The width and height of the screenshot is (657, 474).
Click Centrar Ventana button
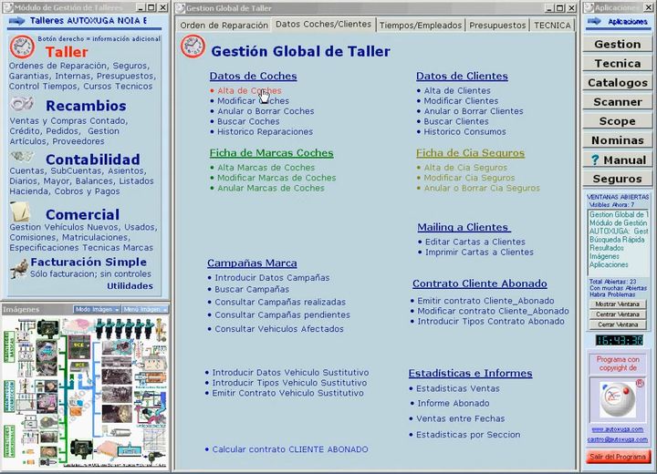coord(617,314)
